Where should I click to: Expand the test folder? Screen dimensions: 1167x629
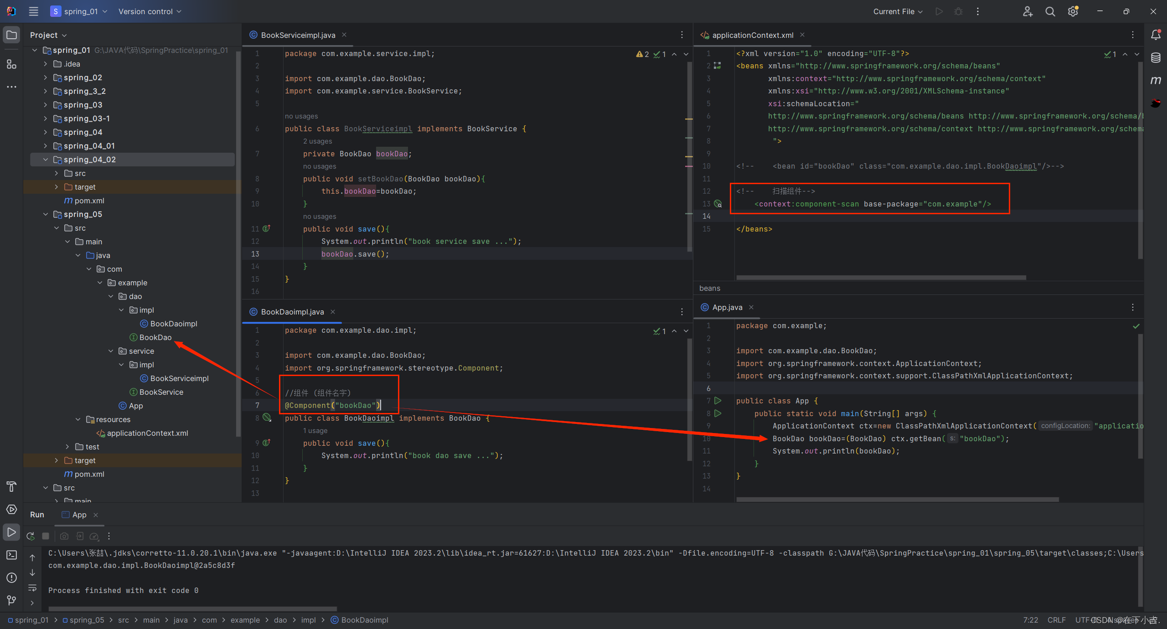(x=67, y=447)
